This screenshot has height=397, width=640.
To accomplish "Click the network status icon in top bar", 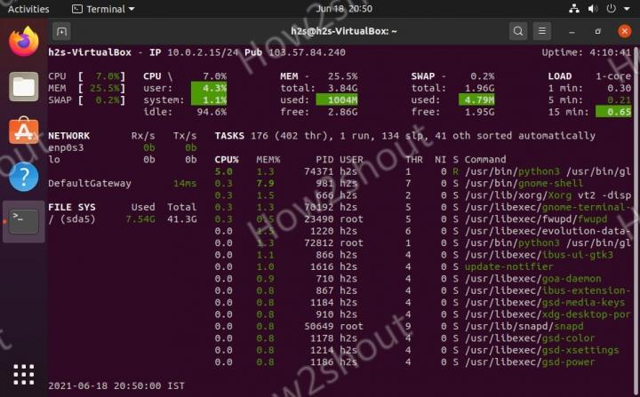I will 573,9.
